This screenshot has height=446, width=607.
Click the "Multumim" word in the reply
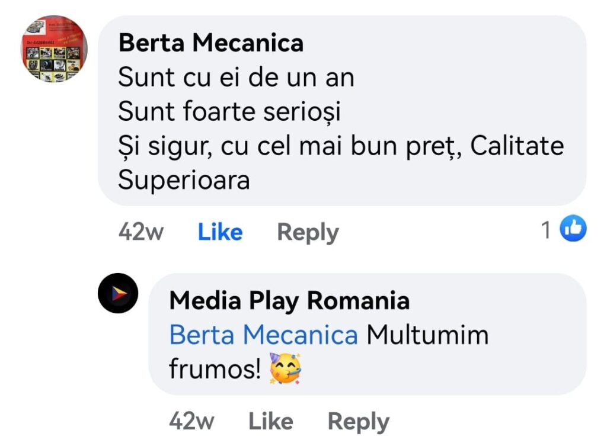[x=427, y=335]
